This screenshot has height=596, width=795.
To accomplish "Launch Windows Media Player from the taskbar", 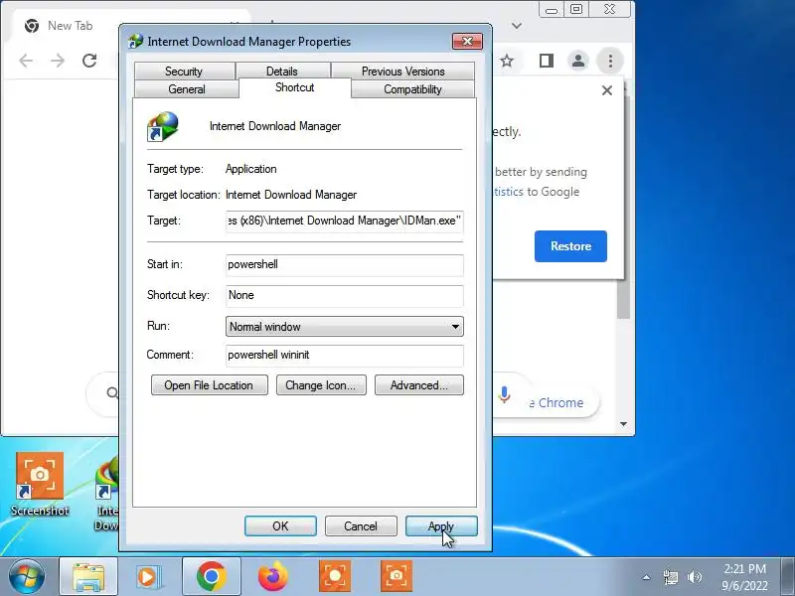I will click(148, 577).
